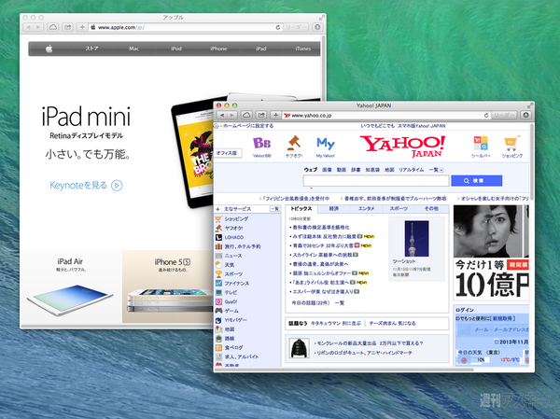Open 天気 in the services sidebar
The height and width of the screenshot is (419, 560).
pos(230,265)
